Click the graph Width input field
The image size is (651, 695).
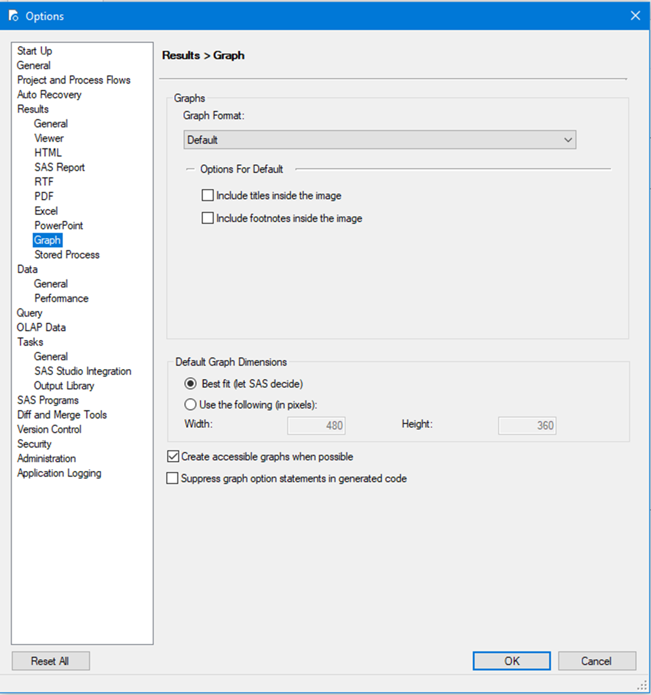(x=316, y=425)
